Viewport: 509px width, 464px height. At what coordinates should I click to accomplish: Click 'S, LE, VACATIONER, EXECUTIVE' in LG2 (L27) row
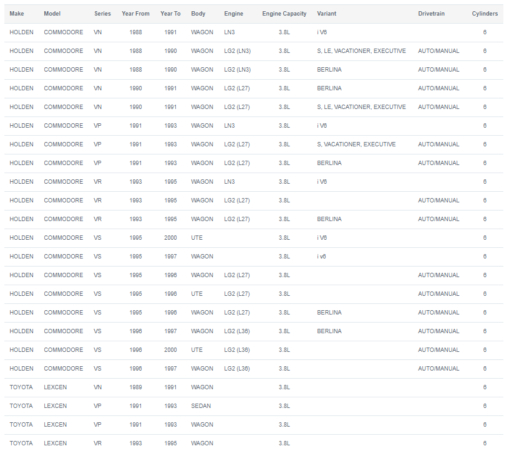click(361, 107)
